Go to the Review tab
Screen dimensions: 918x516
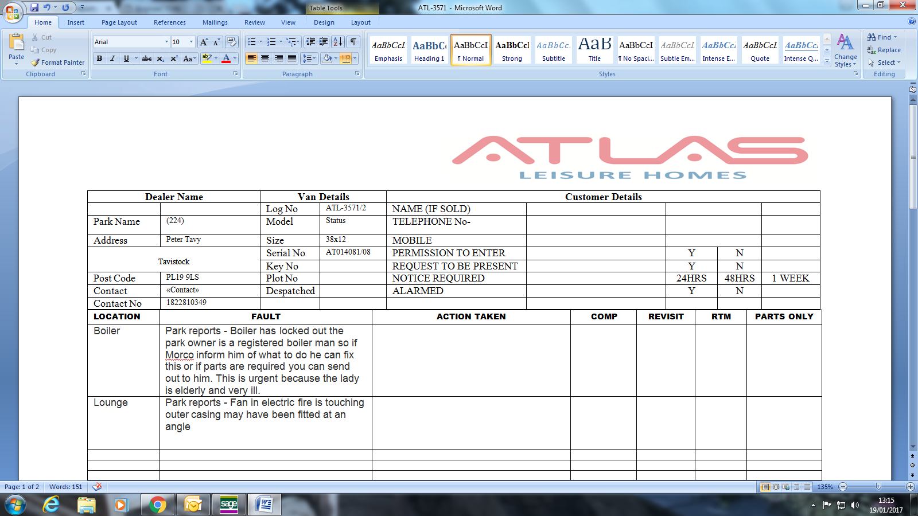(255, 22)
